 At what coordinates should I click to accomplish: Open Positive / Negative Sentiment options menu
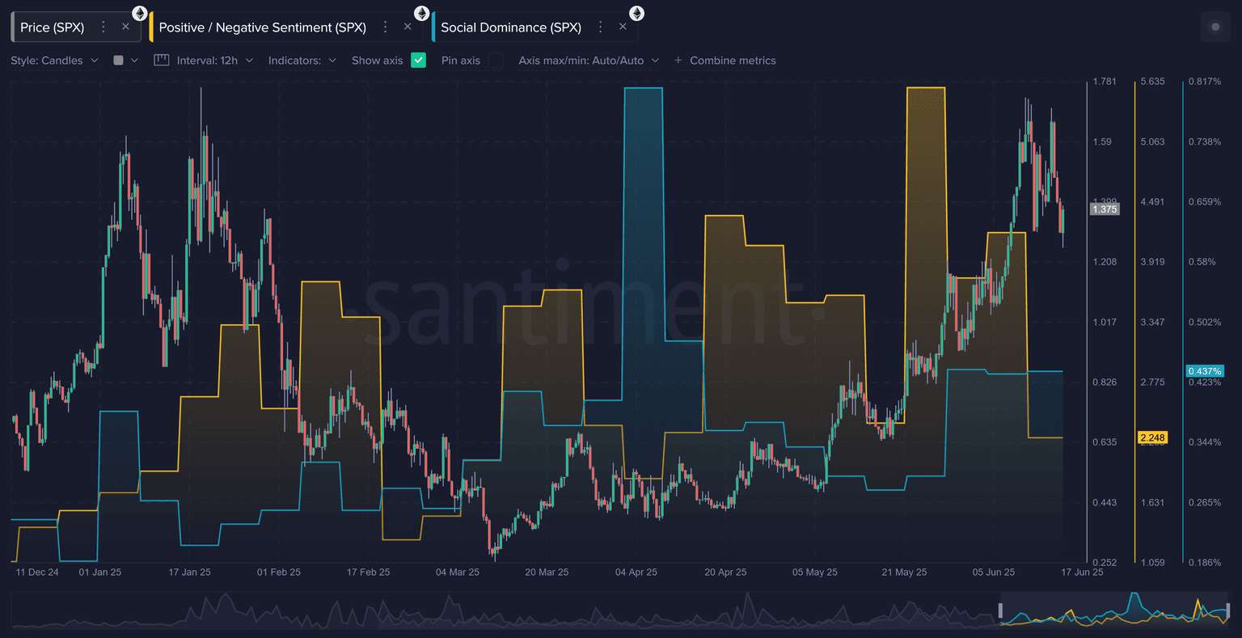pos(386,27)
